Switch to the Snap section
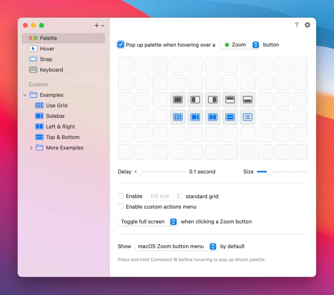 [63, 59]
